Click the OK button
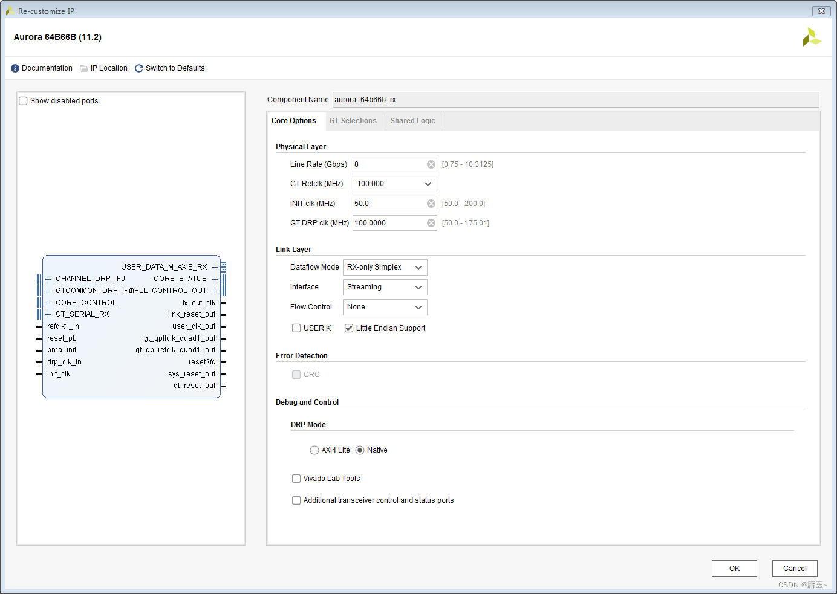 coord(734,569)
